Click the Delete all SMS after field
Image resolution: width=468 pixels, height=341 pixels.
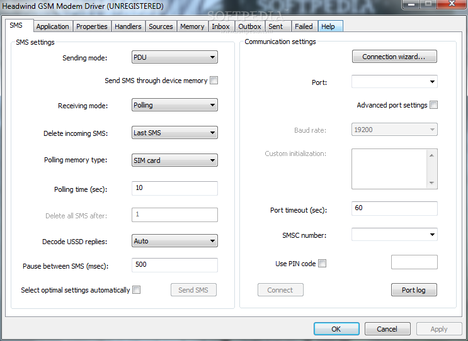coord(174,215)
